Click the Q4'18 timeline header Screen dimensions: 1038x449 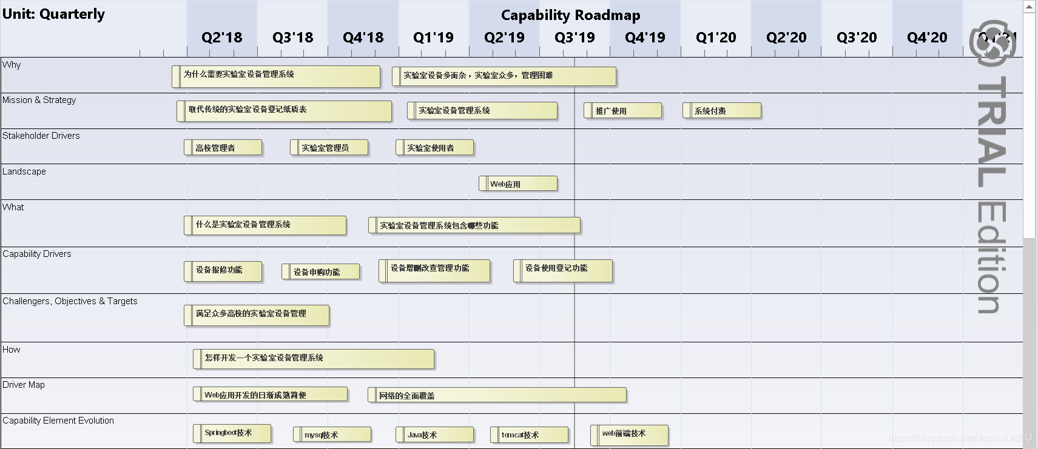click(363, 38)
